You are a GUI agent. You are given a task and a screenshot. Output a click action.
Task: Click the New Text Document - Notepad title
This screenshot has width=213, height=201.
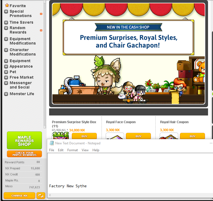point(78,143)
